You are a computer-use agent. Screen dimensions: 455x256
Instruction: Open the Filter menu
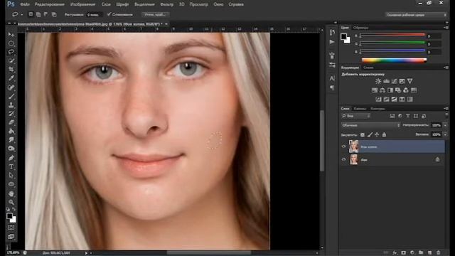tap(167, 4)
